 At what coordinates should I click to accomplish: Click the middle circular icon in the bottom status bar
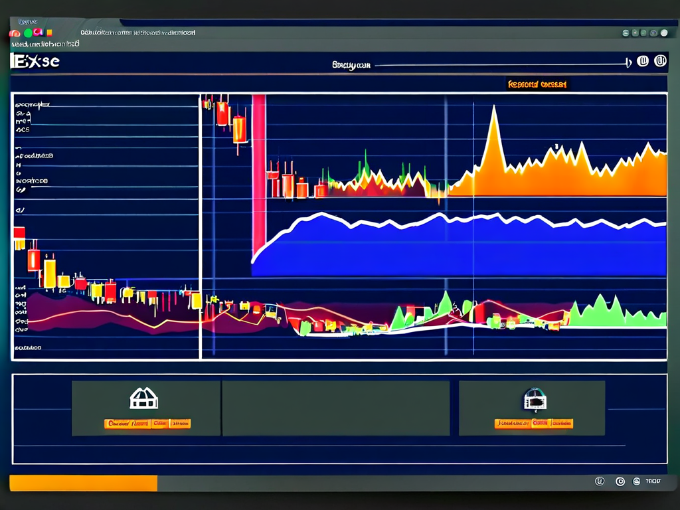[620, 482]
